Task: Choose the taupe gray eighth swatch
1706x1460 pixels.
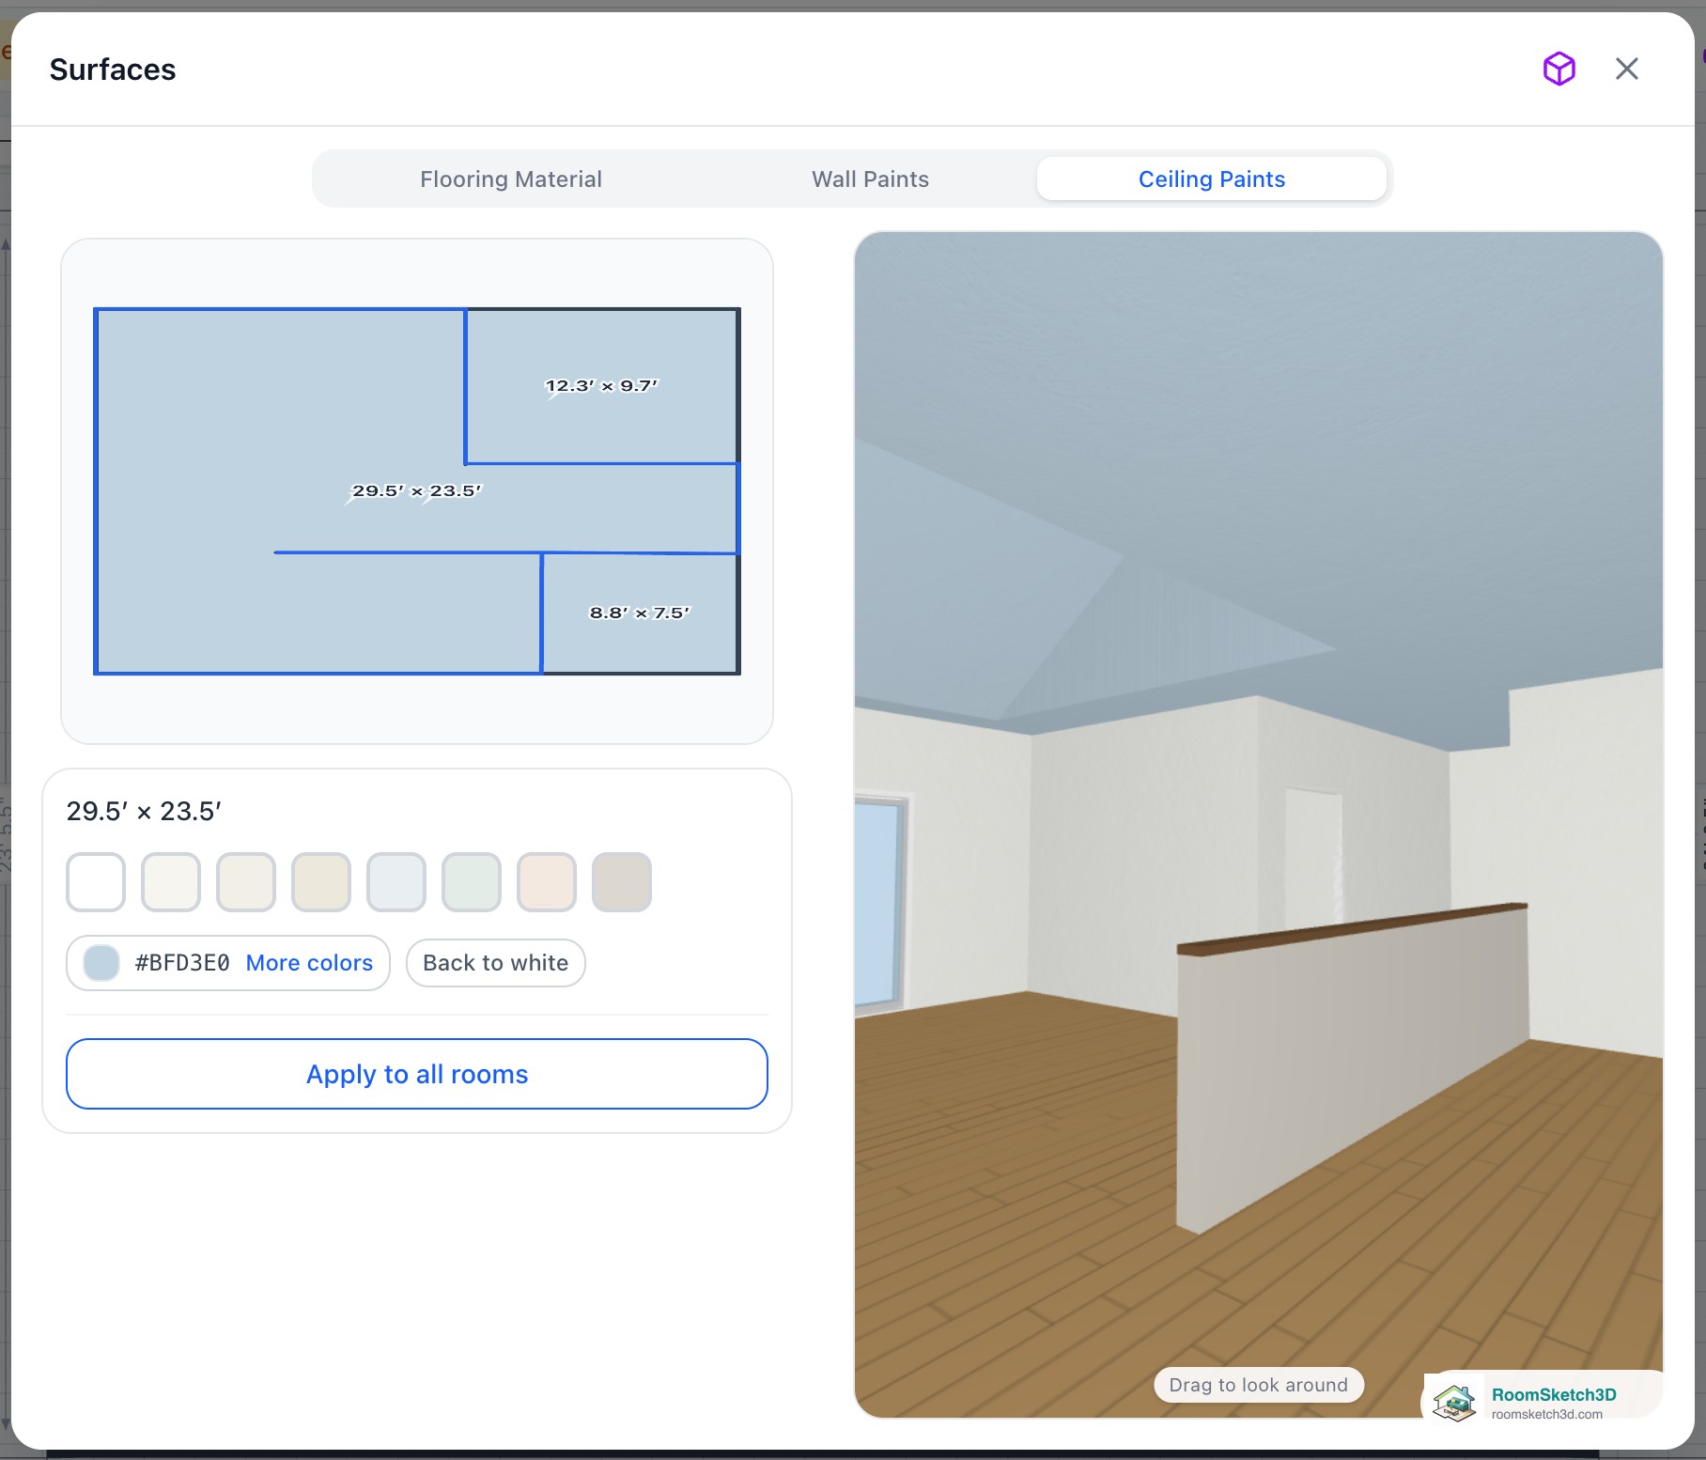Action: (622, 882)
